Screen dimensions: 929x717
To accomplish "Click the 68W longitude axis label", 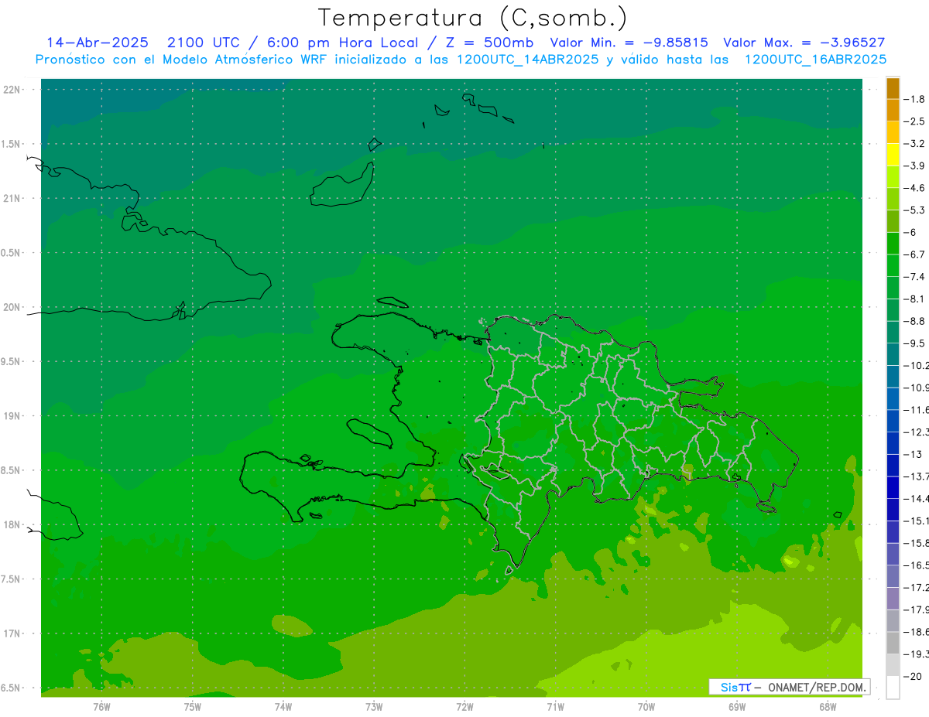I will pos(827,706).
